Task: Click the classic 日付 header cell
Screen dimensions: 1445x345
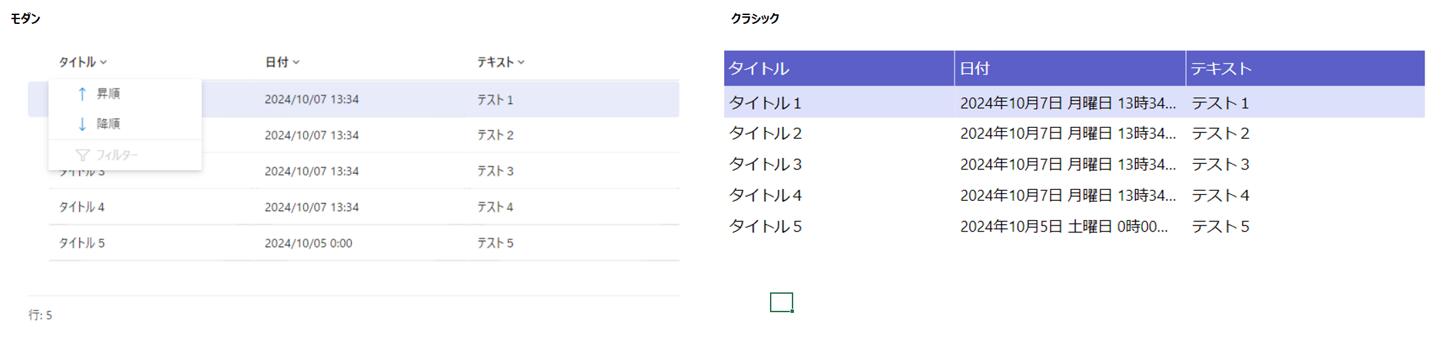Action: click(x=1070, y=68)
